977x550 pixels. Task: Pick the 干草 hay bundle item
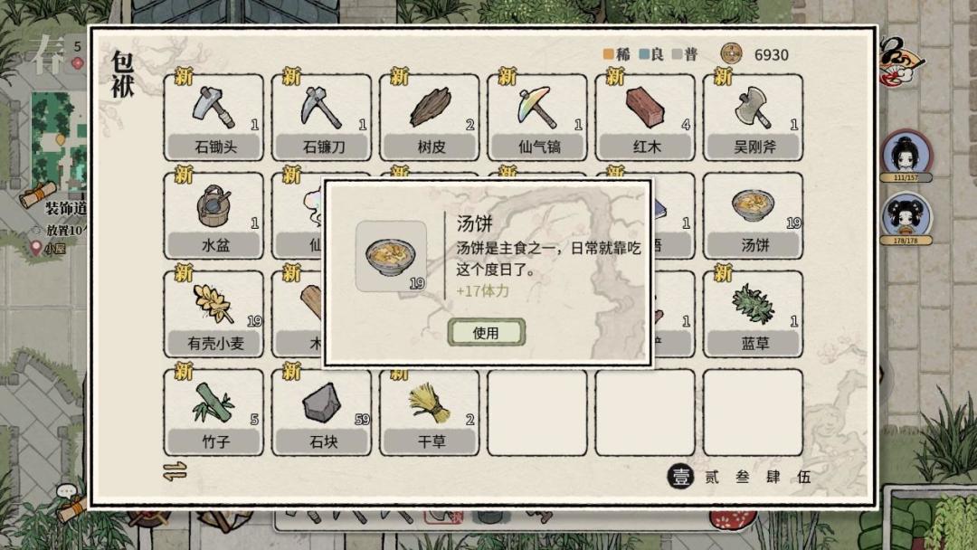(430, 412)
